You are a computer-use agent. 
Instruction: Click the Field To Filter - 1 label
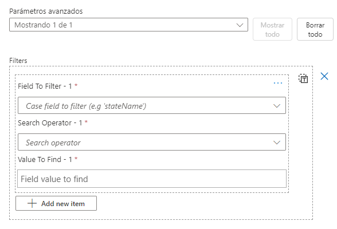45,86
